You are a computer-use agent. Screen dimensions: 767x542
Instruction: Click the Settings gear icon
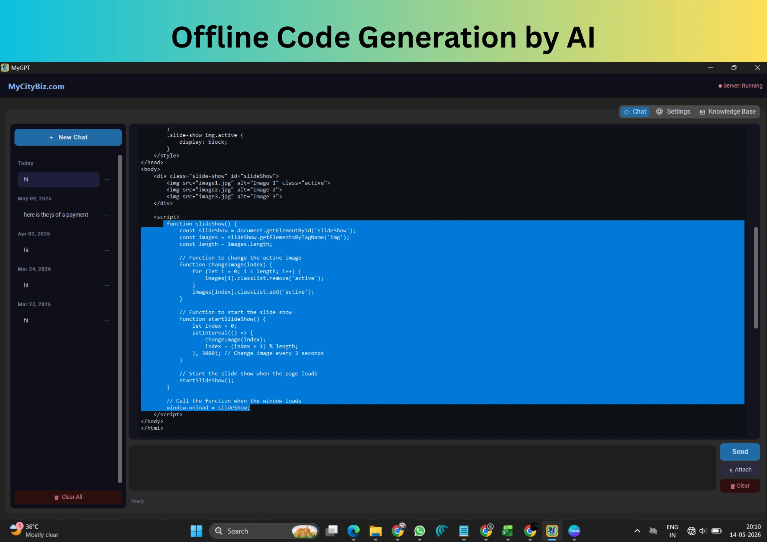[659, 112]
